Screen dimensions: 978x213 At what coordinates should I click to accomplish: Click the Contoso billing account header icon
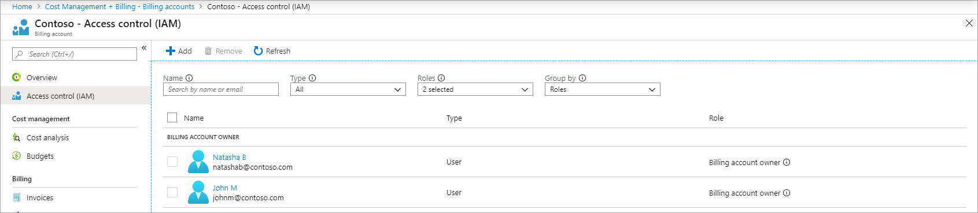[21, 27]
